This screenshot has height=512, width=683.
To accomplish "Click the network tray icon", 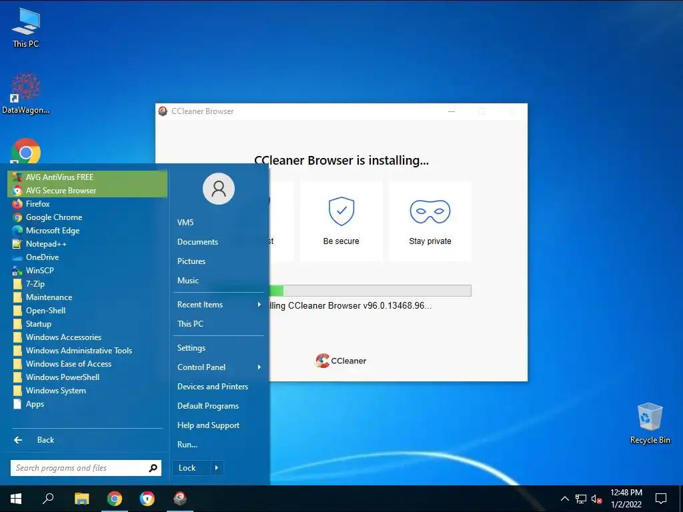I will point(581,499).
